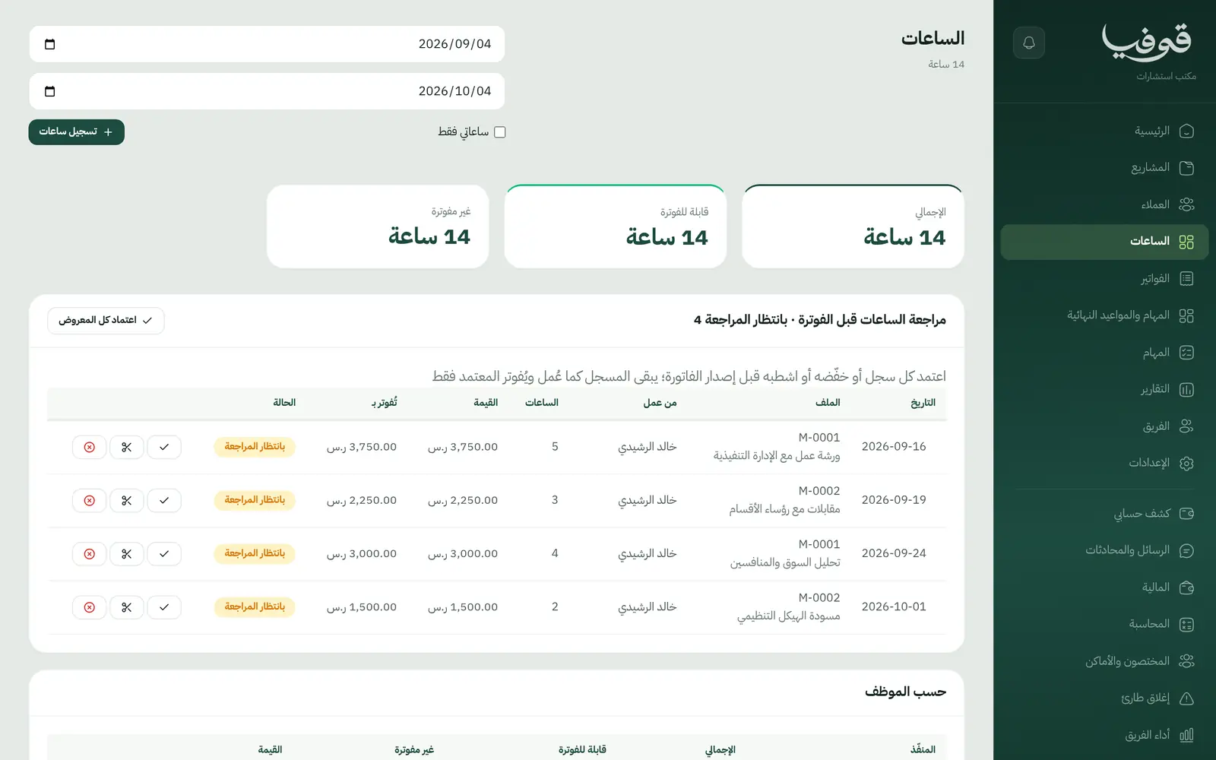The image size is (1216, 760).
Task: Write off the 2026-10-01 entry
Action: (90, 606)
